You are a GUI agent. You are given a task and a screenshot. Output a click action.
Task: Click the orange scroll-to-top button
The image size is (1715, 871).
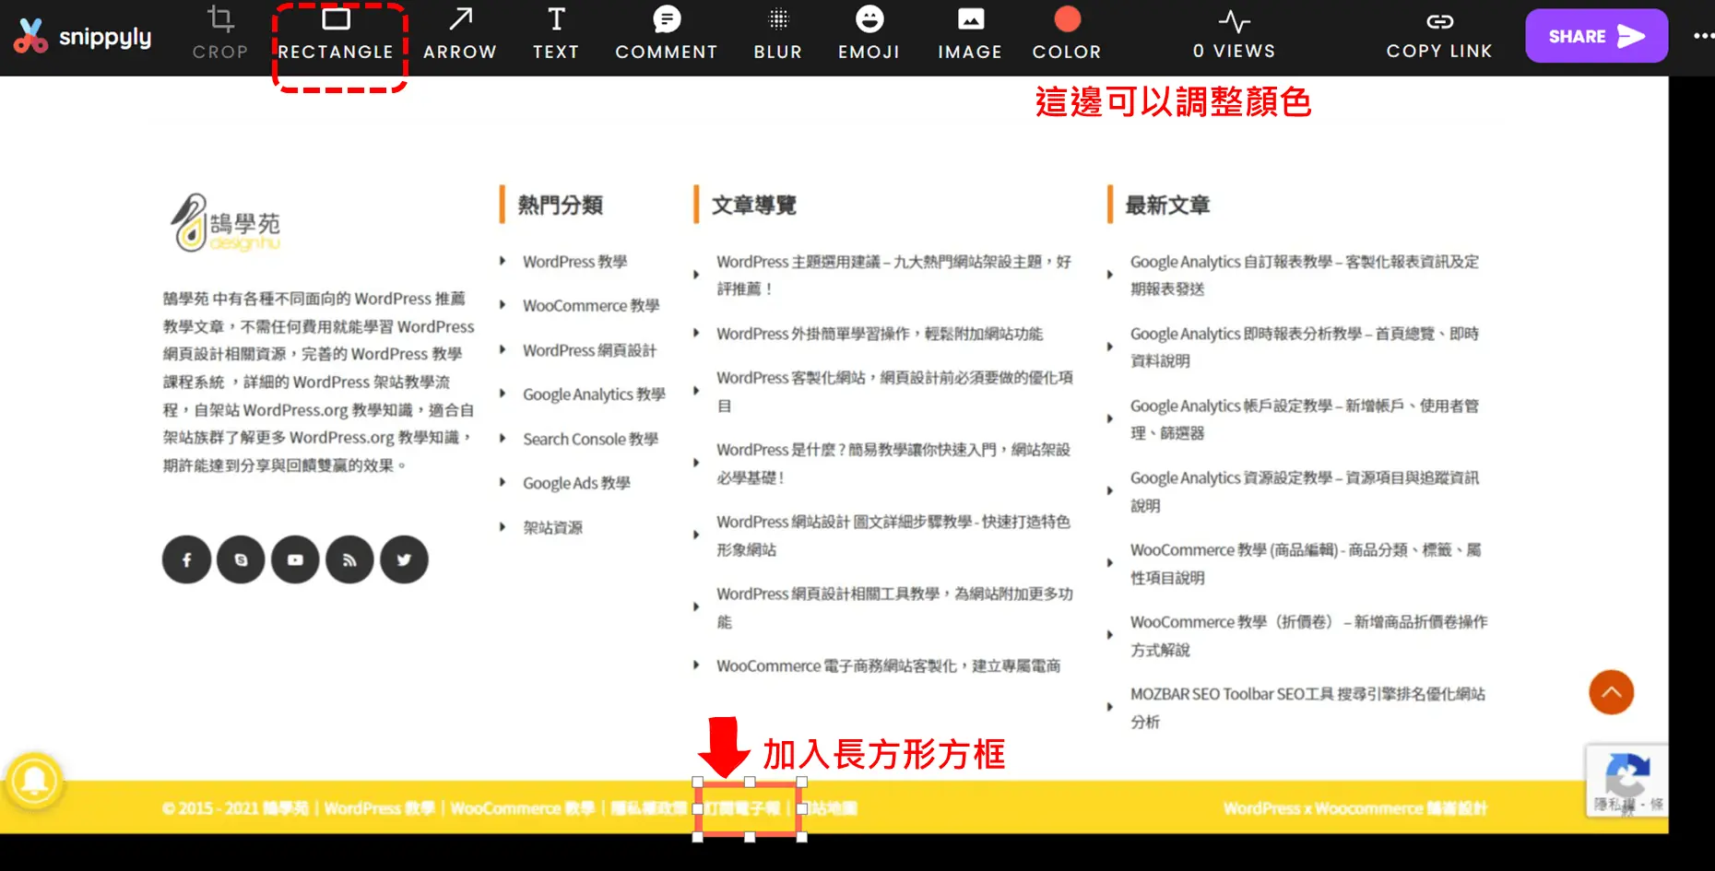pos(1611,692)
